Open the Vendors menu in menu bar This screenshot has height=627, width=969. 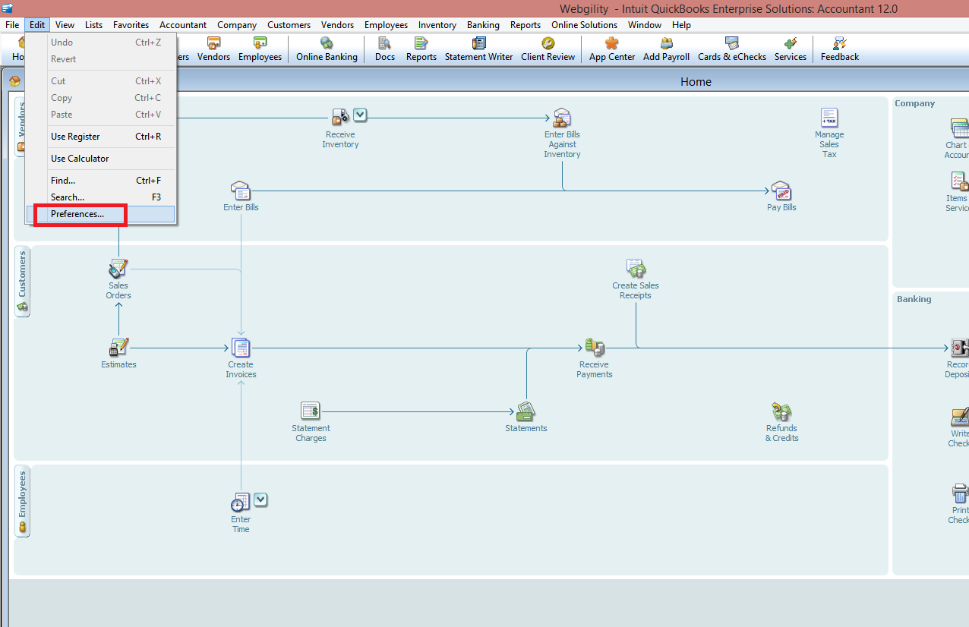point(337,25)
